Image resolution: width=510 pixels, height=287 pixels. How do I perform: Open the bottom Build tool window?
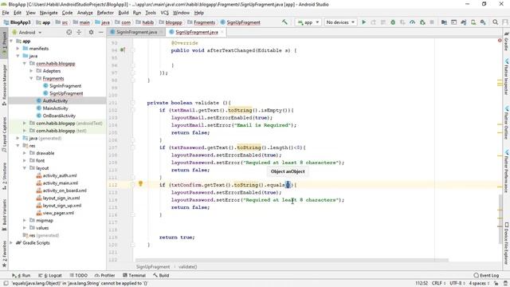(x=161, y=275)
